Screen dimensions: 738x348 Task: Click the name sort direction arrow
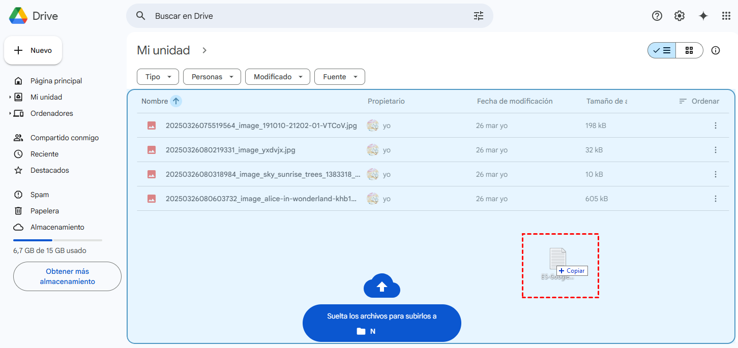tap(176, 101)
